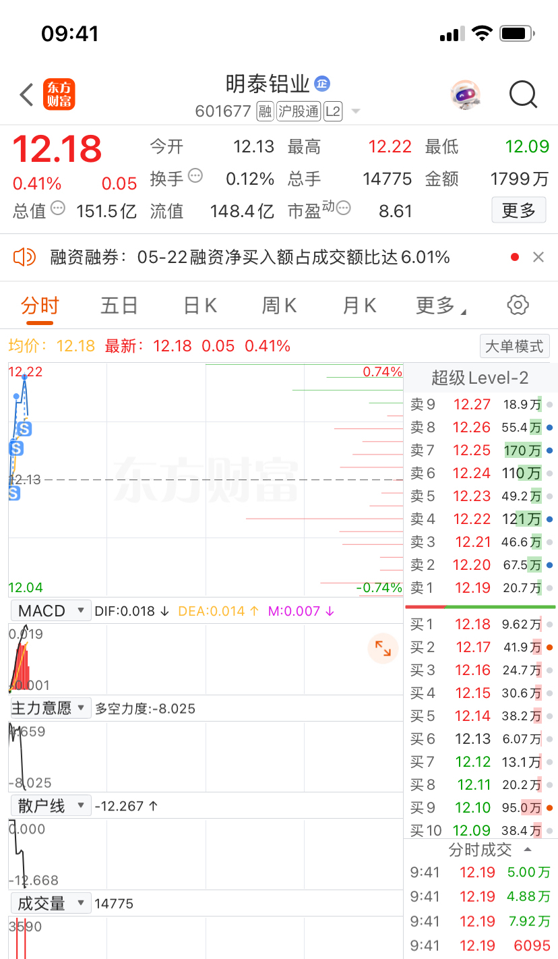Expand the dropdown arrow beside L2
This screenshot has height=959, width=558.
[356, 112]
